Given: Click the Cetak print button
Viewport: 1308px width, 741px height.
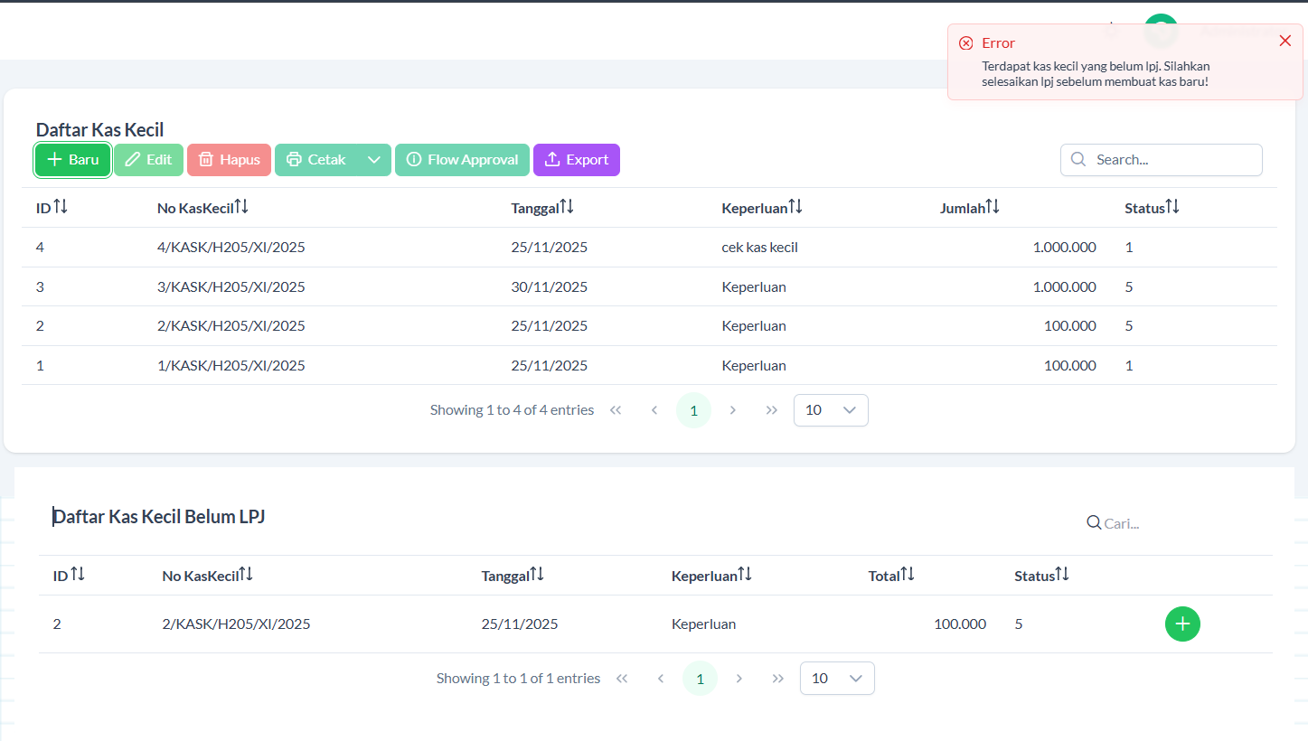Looking at the screenshot, I should [x=316, y=160].
